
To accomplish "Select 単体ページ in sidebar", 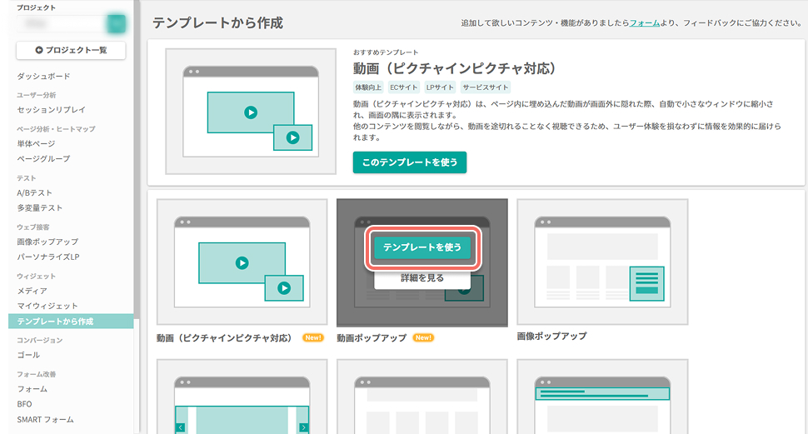I will 36,144.
